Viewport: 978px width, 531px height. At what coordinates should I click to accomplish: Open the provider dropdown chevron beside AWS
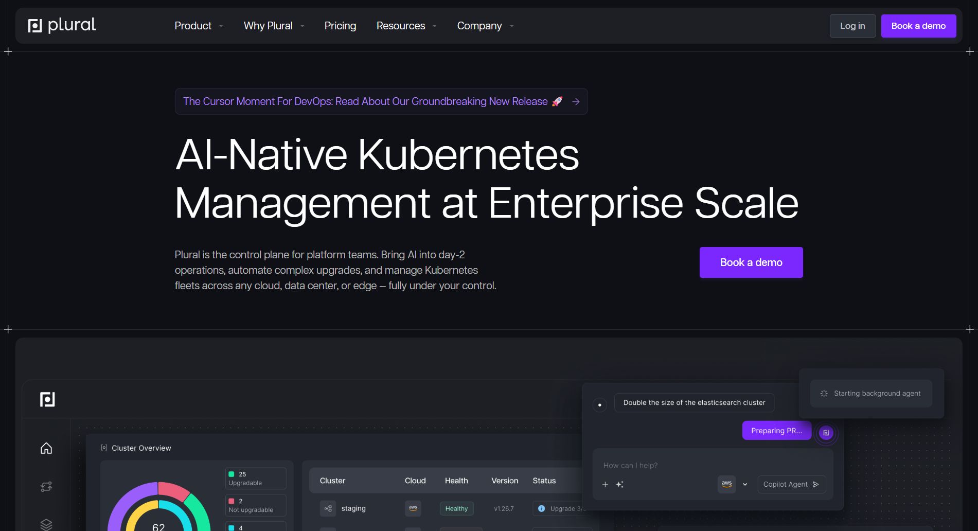point(745,484)
